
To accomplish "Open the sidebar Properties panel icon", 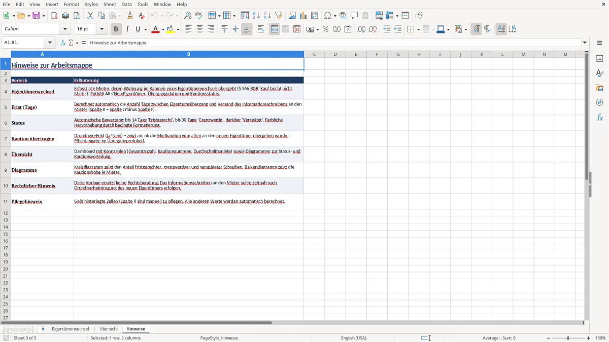I will coord(599,59).
